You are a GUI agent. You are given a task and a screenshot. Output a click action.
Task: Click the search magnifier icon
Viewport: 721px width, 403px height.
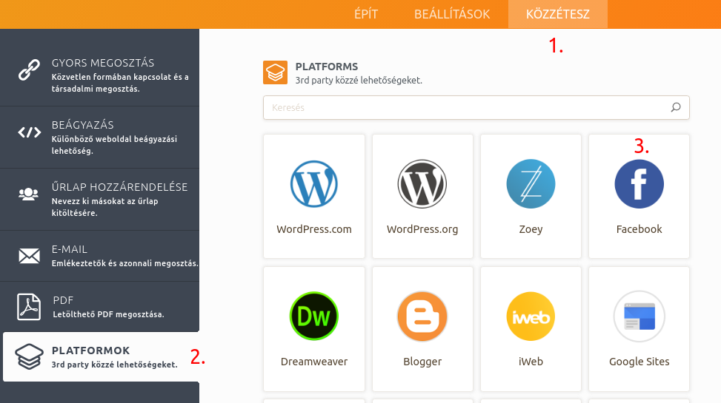[676, 107]
